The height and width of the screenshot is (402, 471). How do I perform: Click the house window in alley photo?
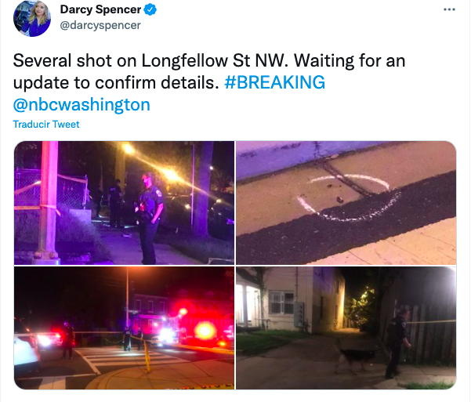point(281,302)
